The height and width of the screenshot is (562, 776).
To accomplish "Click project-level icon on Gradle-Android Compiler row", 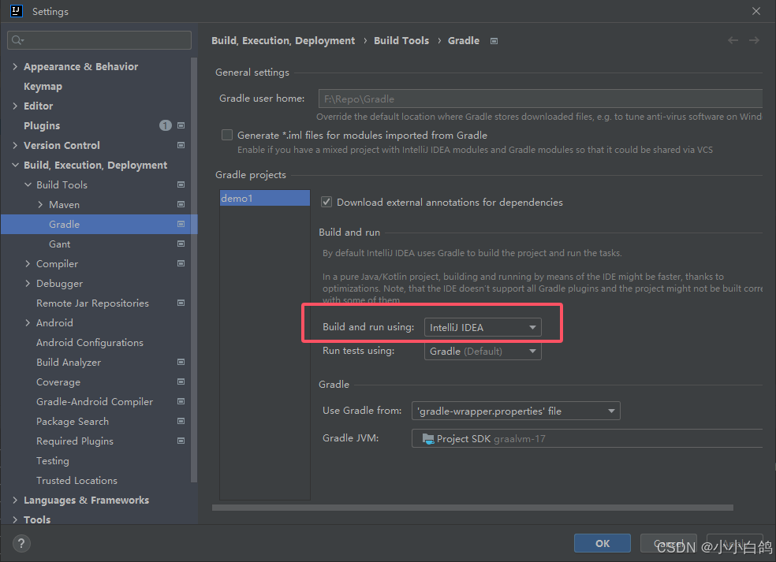I will pos(181,401).
